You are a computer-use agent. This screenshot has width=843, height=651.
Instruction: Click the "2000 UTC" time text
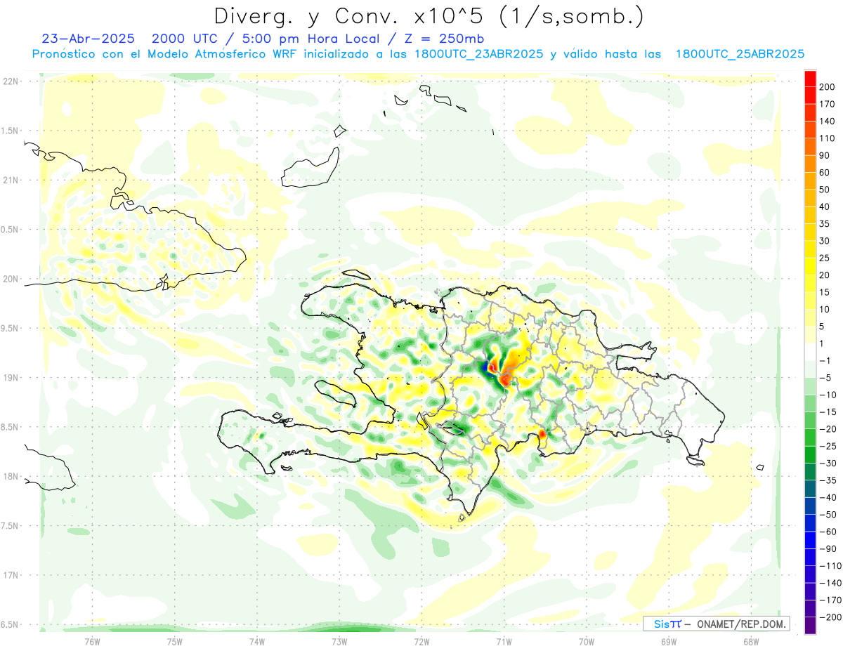185,39
